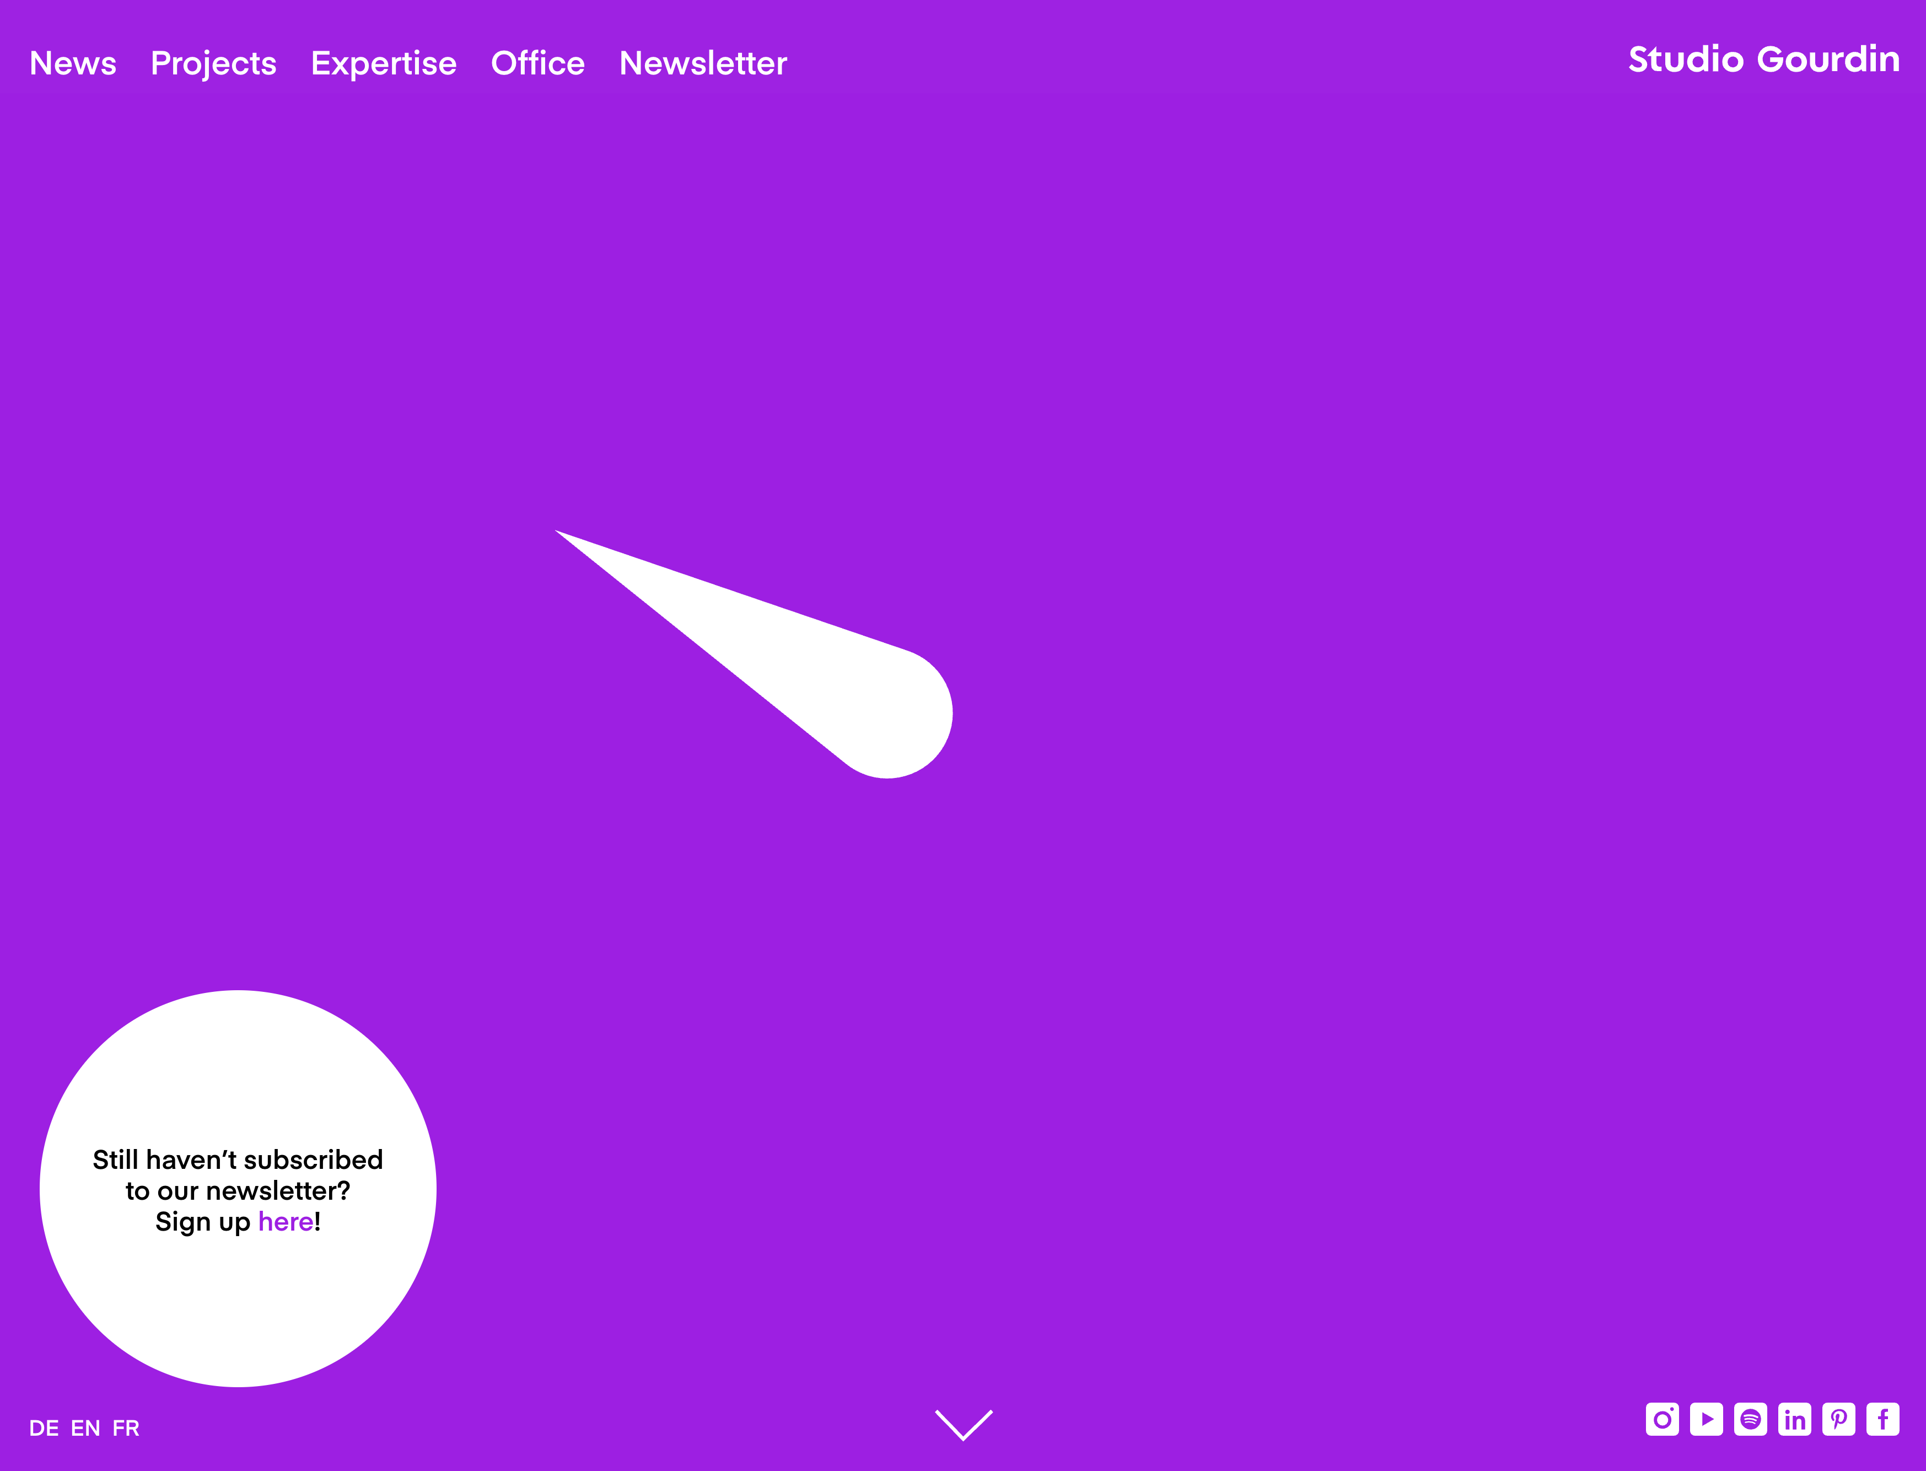Open the Pinterest icon link
Viewport: 1926px width, 1471px height.
point(1838,1419)
